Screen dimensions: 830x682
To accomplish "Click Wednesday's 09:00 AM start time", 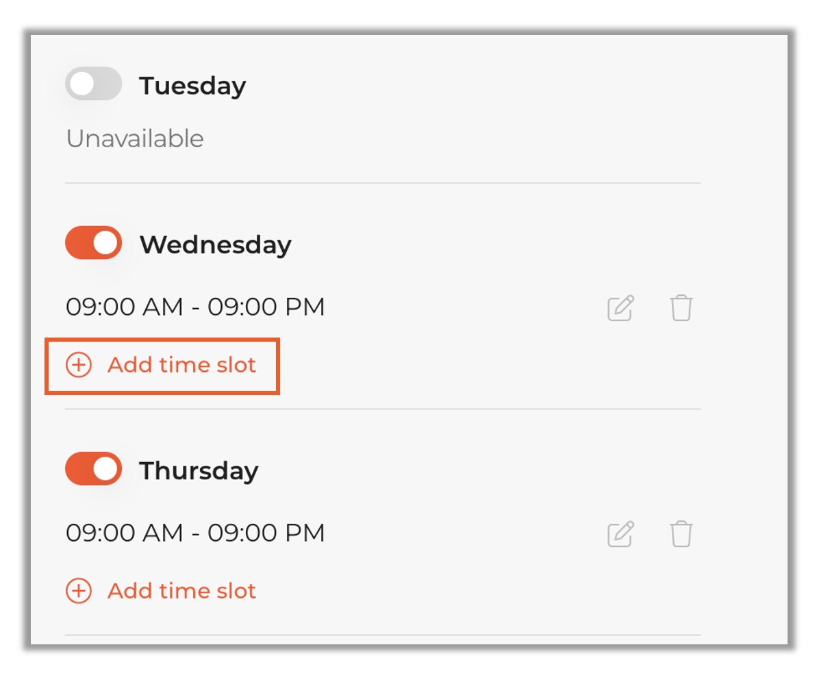I will pos(124,307).
